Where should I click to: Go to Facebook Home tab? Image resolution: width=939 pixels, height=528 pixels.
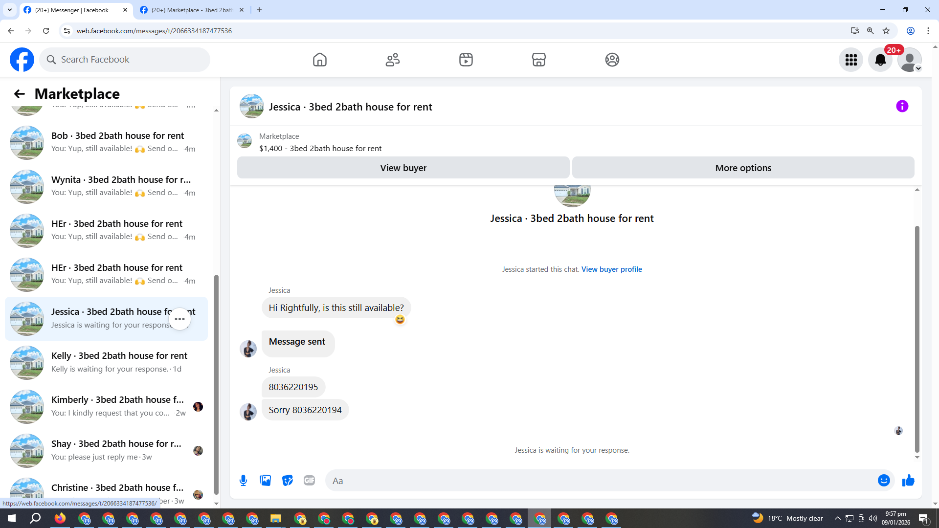point(319,60)
